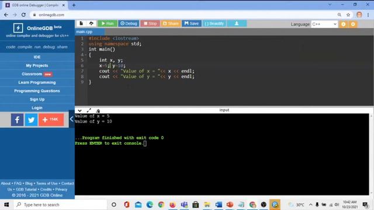Click the OnlineGDB lightning logo
This screenshot has height=210, width=374.
point(18,28)
